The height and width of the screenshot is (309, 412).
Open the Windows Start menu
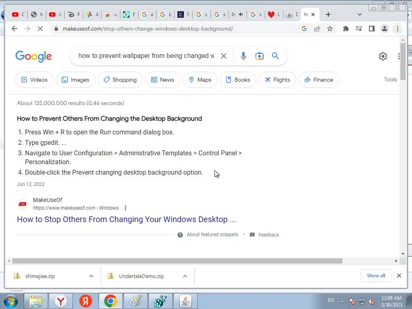(10, 301)
